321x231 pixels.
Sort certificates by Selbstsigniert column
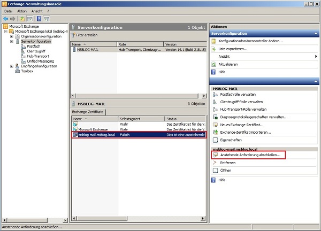coord(141,119)
